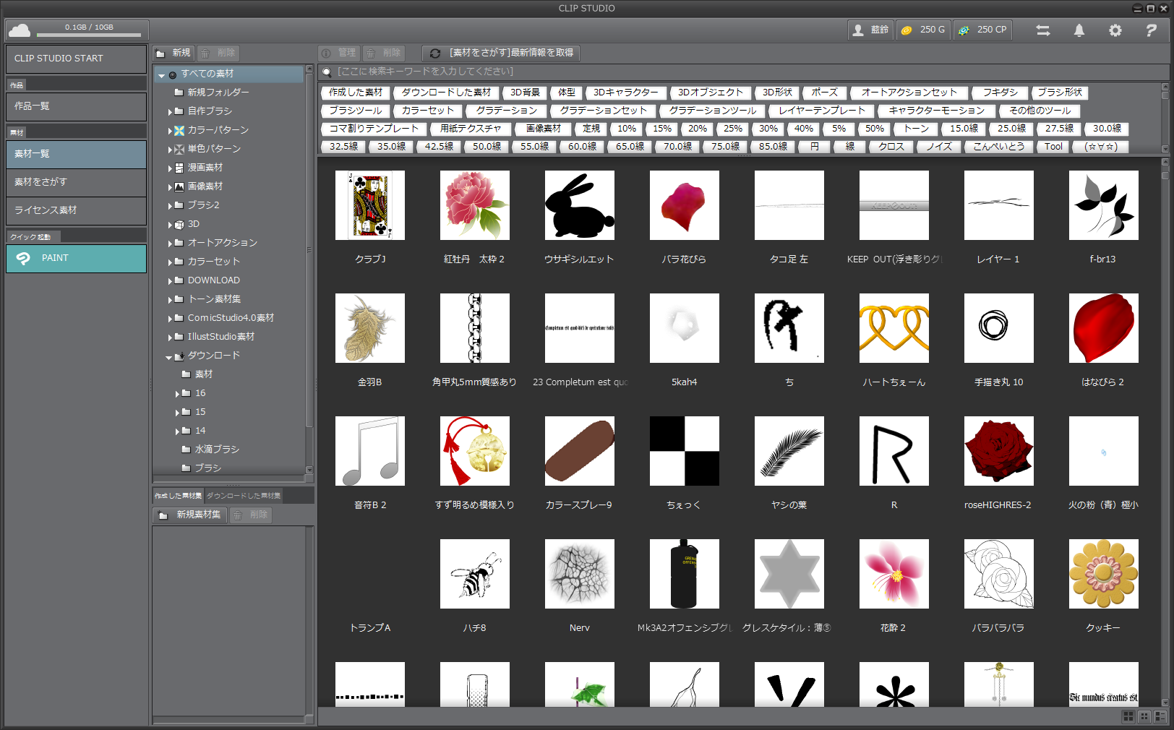
Task: Click the 250 G gold coin balance
Action: [x=924, y=30]
